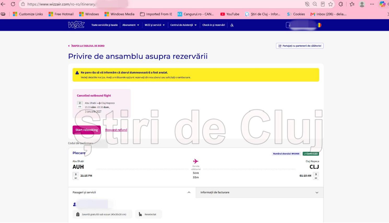Reload the page with the refresh icon

(13, 4)
